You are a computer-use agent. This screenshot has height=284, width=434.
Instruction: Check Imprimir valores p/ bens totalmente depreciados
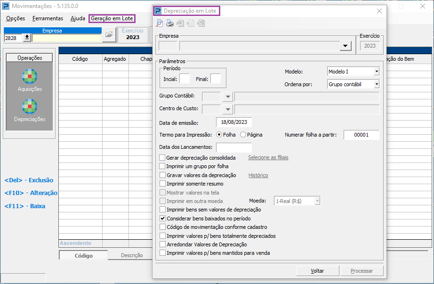coord(162,236)
